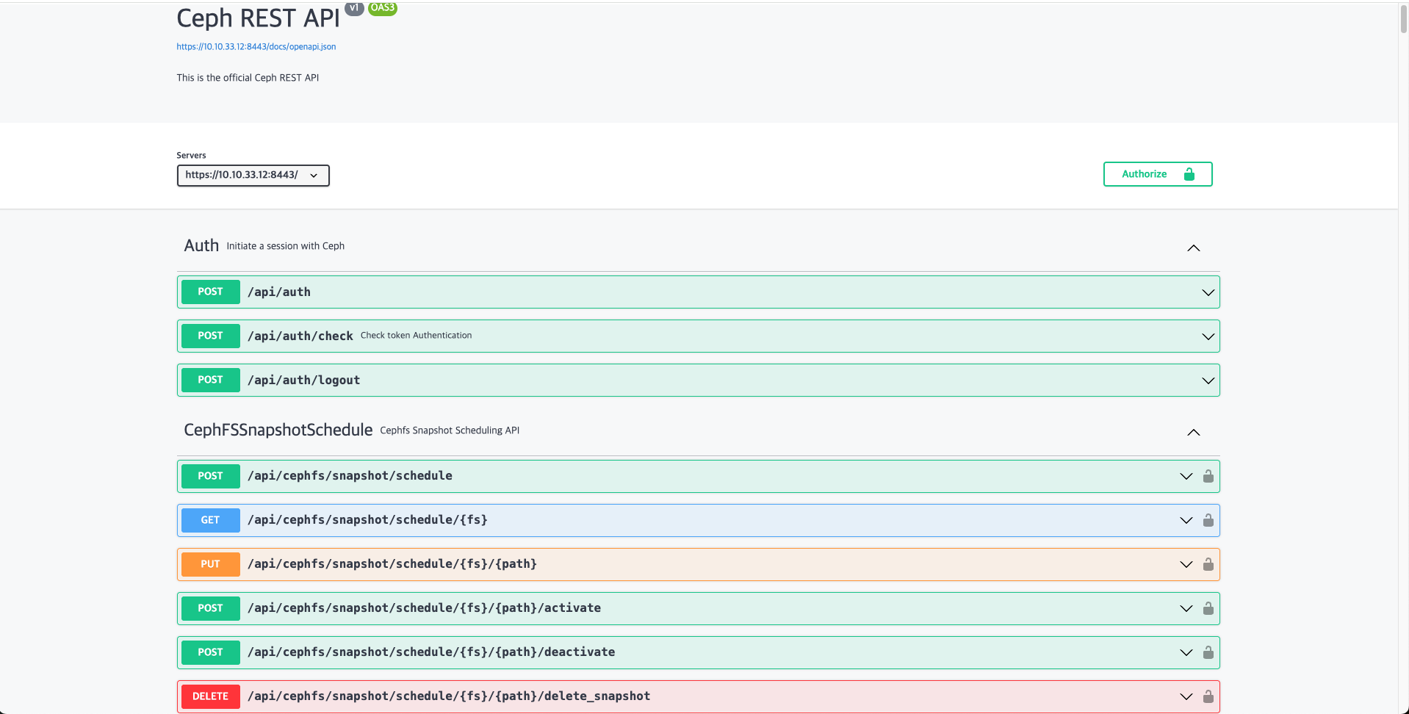
Task: Expand the POST /api/auth endpoint chevron
Action: [1208, 292]
